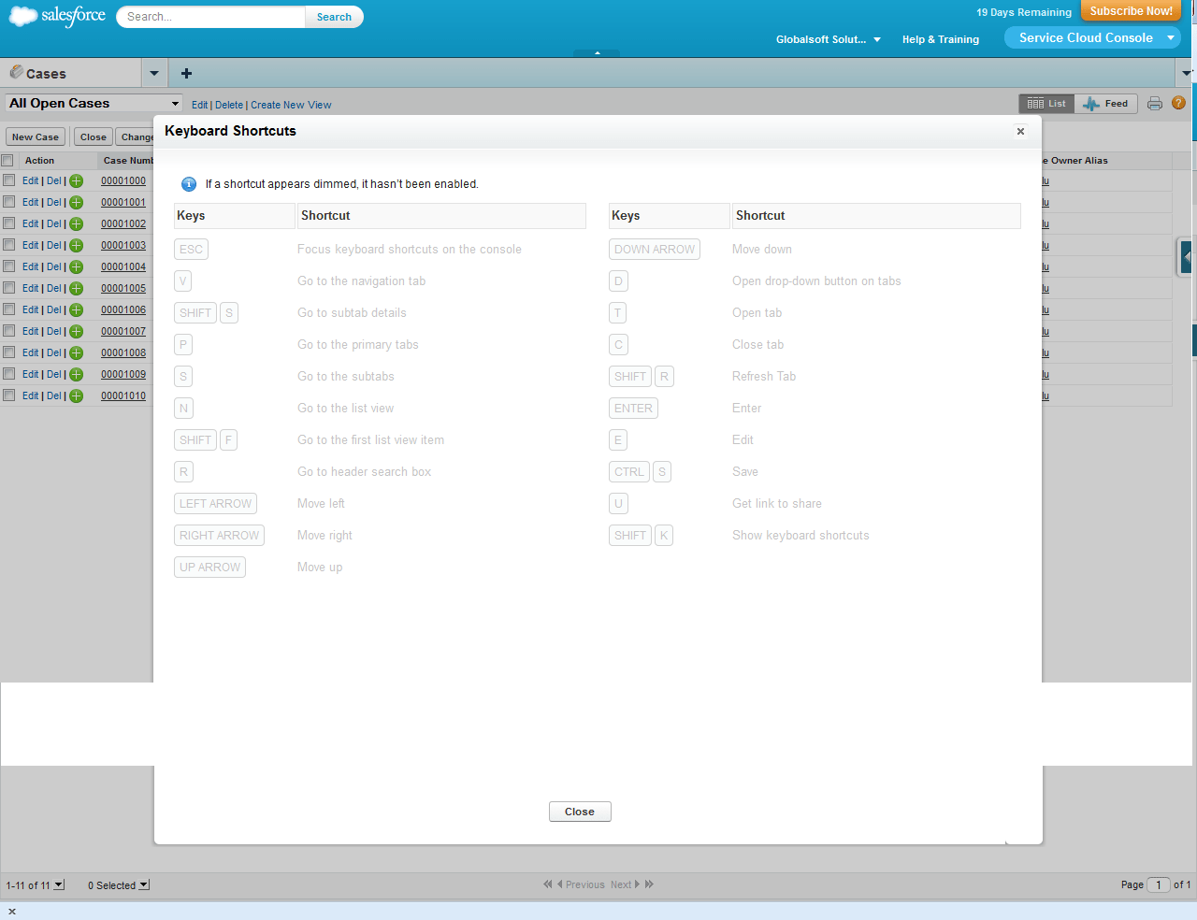Open the Help & Training menu
Image resolution: width=1197 pixels, height=920 pixels.
[940, 39]
